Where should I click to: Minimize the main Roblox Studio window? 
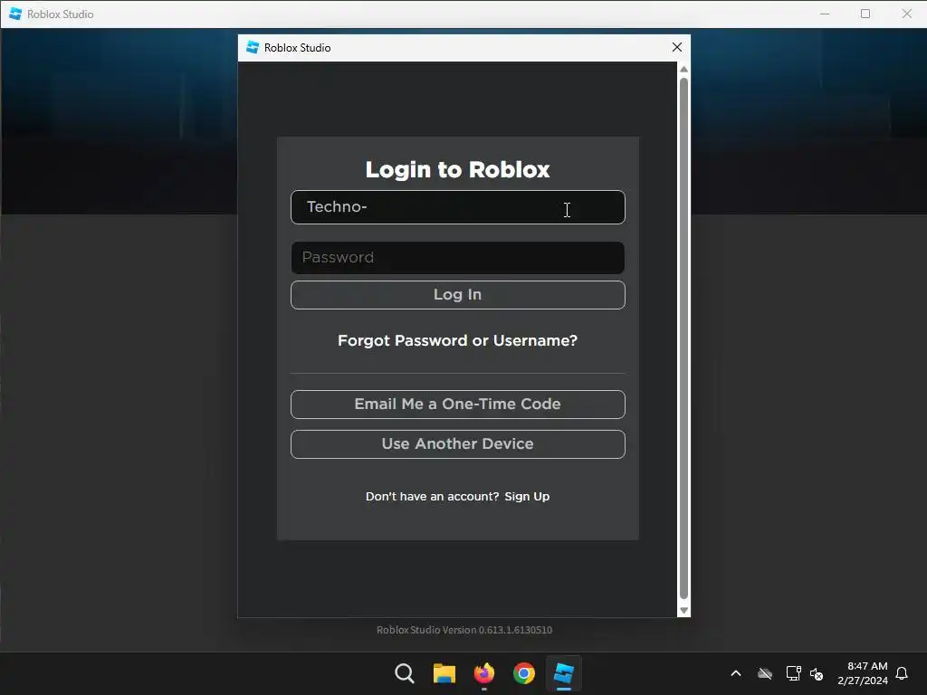coord(825,14)
